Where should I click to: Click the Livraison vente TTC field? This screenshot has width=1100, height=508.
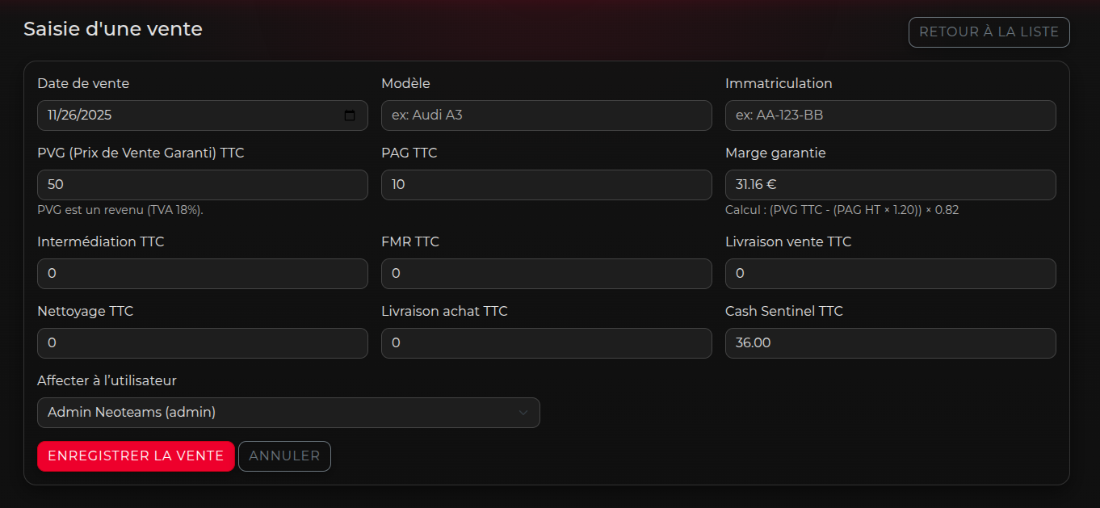[890, 274]
